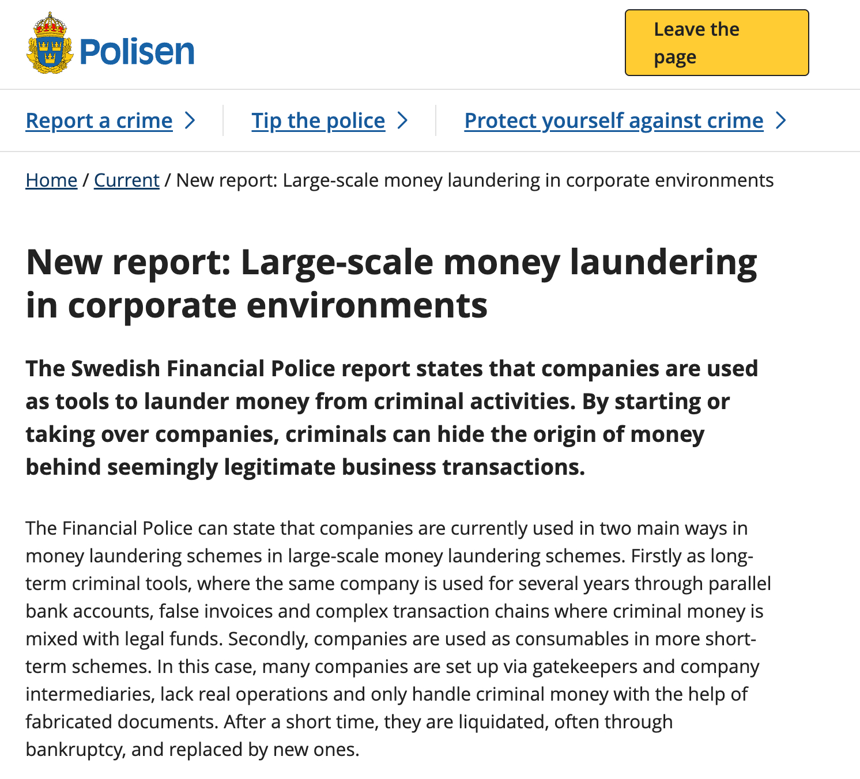
Task: Go to Home in the breadcrumb
Action: coord(51,180)
